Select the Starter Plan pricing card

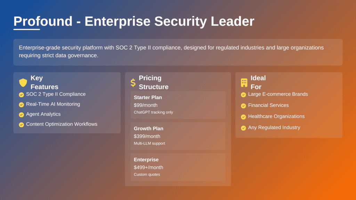click(x=178, y=105)
